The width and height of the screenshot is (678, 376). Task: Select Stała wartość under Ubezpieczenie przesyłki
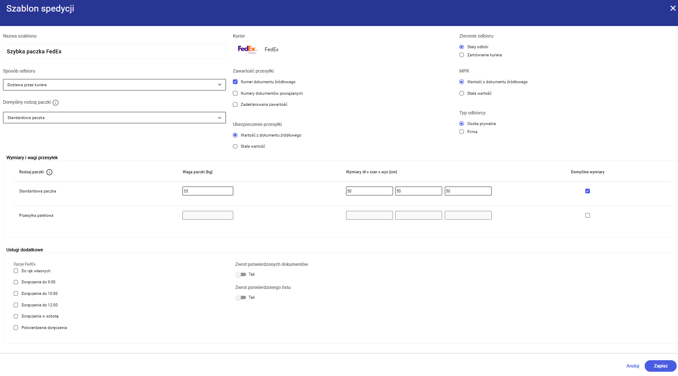[x=235, y=146]
